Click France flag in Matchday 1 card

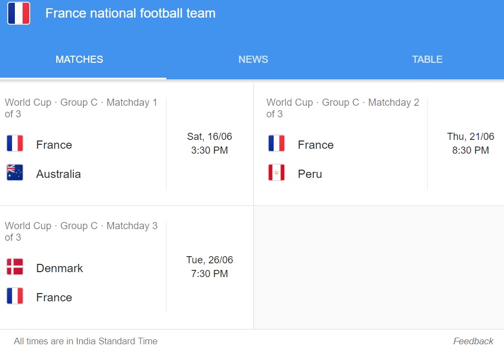15,143
